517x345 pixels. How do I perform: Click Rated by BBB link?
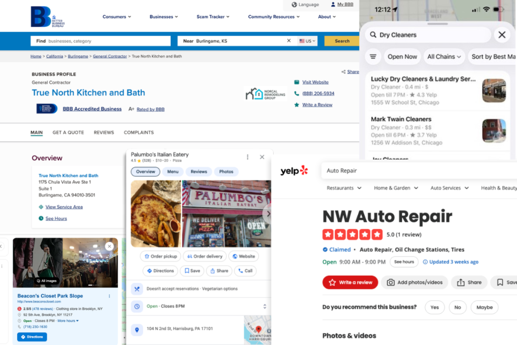click(150, 109)
